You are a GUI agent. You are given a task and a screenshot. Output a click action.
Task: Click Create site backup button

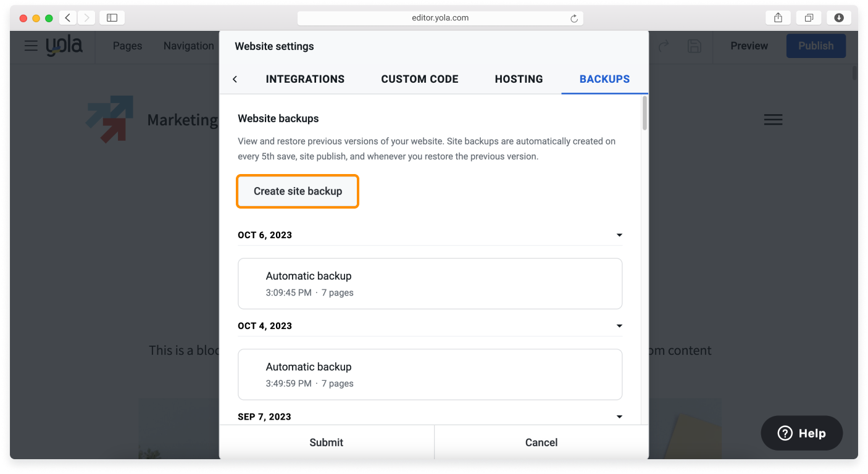tap(298, 191)
